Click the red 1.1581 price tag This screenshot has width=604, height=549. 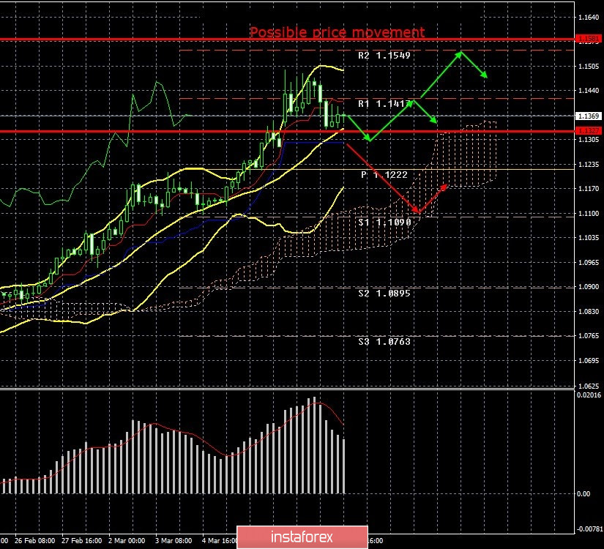coord(588,39)
